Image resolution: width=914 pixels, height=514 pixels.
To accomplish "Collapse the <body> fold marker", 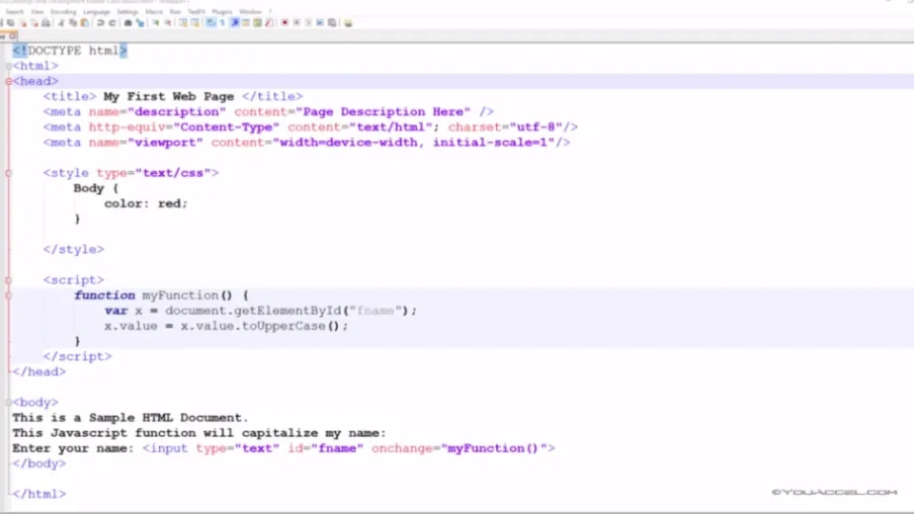I will coord(9,402).
